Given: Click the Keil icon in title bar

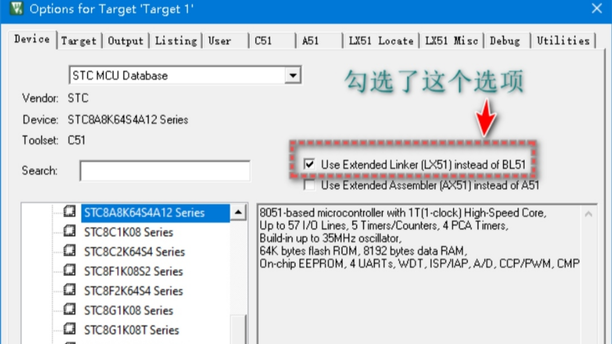Looking at the screenshot, I should tap(16, 9).
